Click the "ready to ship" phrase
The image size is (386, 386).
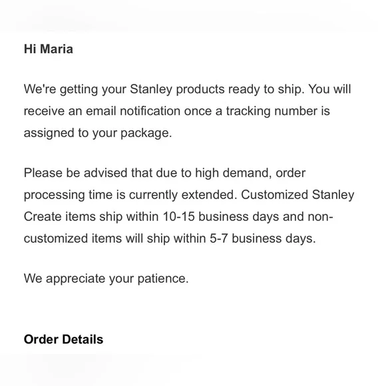(265, 89)
